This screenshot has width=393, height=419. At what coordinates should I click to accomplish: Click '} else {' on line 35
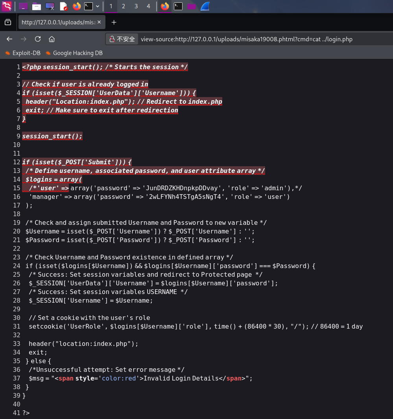38,361
